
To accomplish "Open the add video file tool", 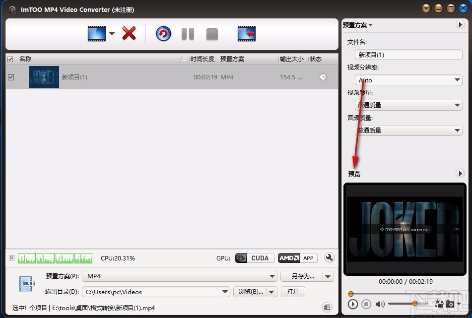I will point(96,33).
